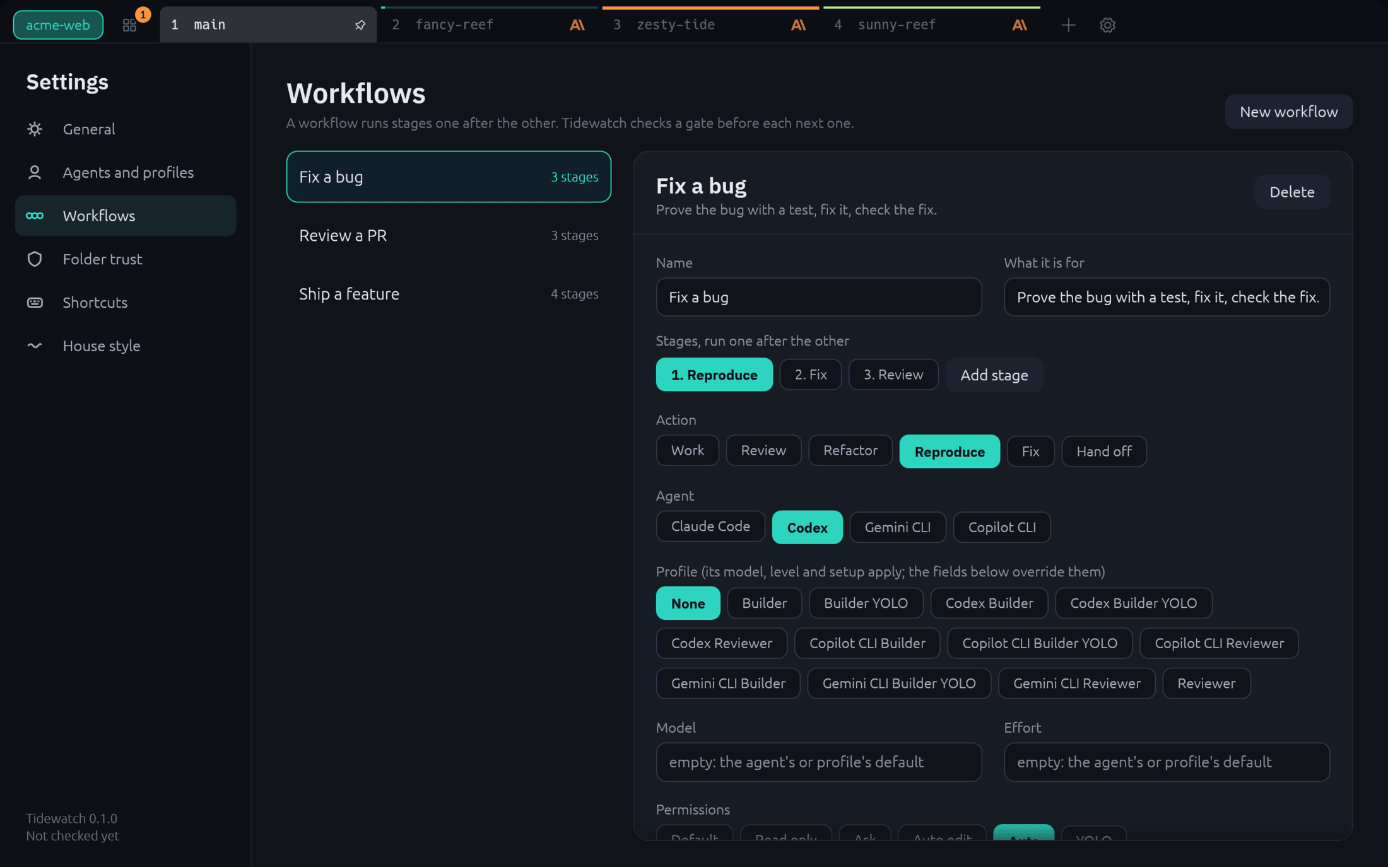1388x867 pixels.
Task: Switch to the fancy-reef tab
Action: click(489, 25)
